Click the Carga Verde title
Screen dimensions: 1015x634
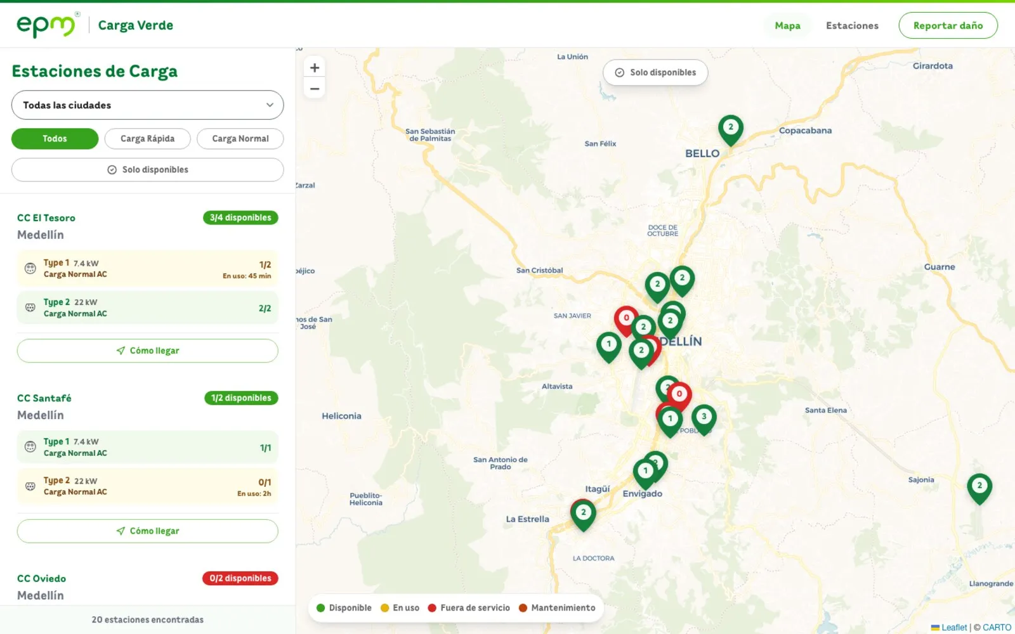click(x=136, y=25)
